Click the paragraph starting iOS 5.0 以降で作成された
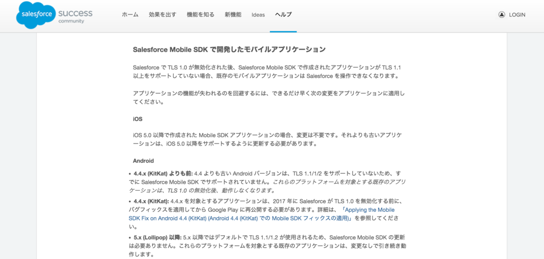This screenshot has height=259, width=544. 268,139
